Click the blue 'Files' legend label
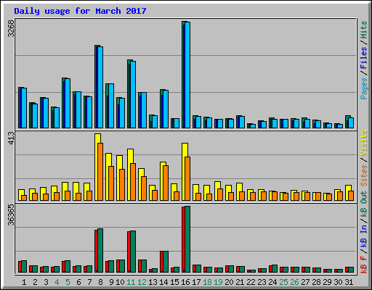 pos(364,58)
